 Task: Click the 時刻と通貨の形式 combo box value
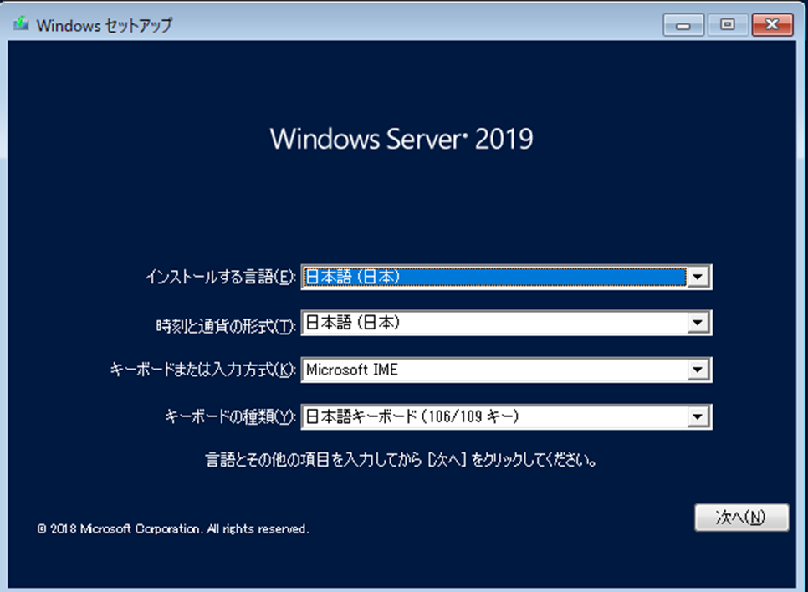tap(493, 324)
